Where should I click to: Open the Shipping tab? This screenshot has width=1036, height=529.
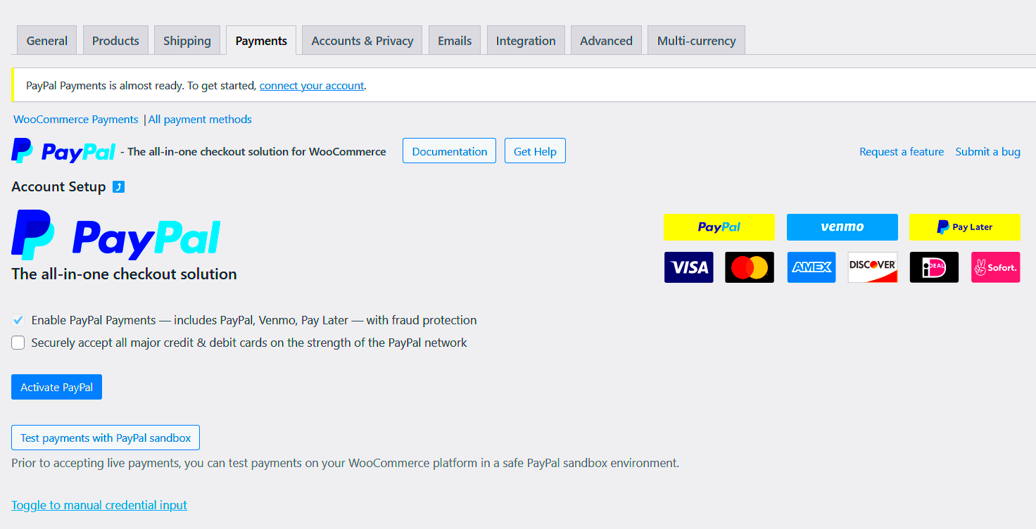point(187,40)
